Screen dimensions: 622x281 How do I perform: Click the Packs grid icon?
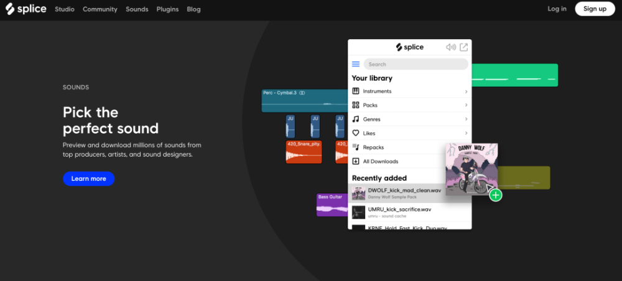[x=356, y=105]
